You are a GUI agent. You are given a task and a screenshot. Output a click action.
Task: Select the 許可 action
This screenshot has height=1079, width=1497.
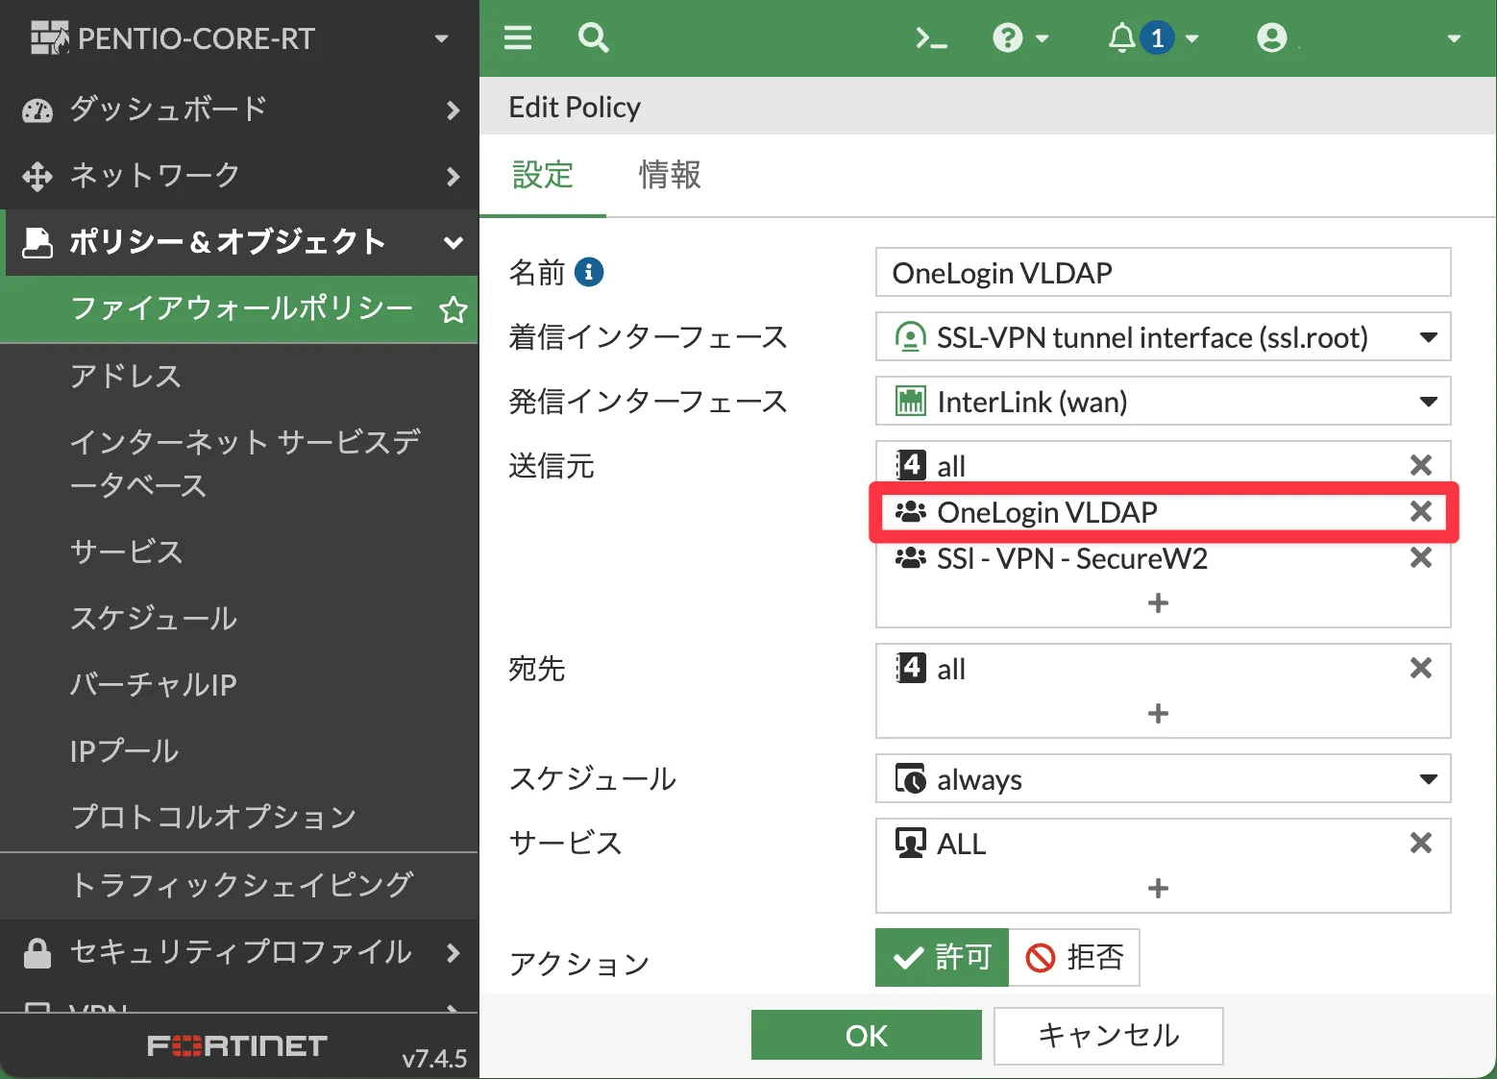tap(942, 957)
